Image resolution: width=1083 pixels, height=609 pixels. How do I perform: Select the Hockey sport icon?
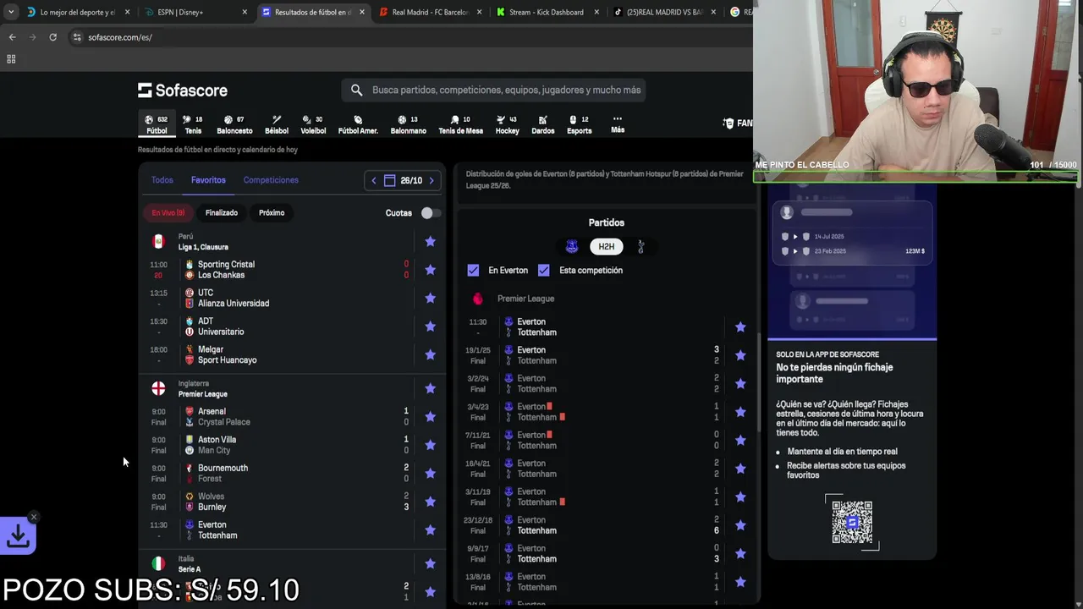click(x=507, y=124)
